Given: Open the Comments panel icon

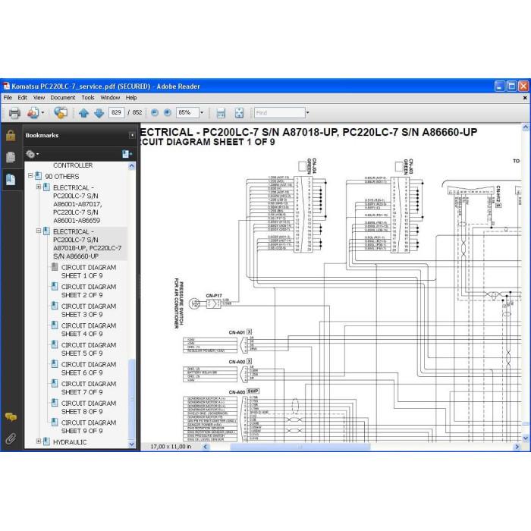Looking at the screenshot, I should [x=11, y=417].
